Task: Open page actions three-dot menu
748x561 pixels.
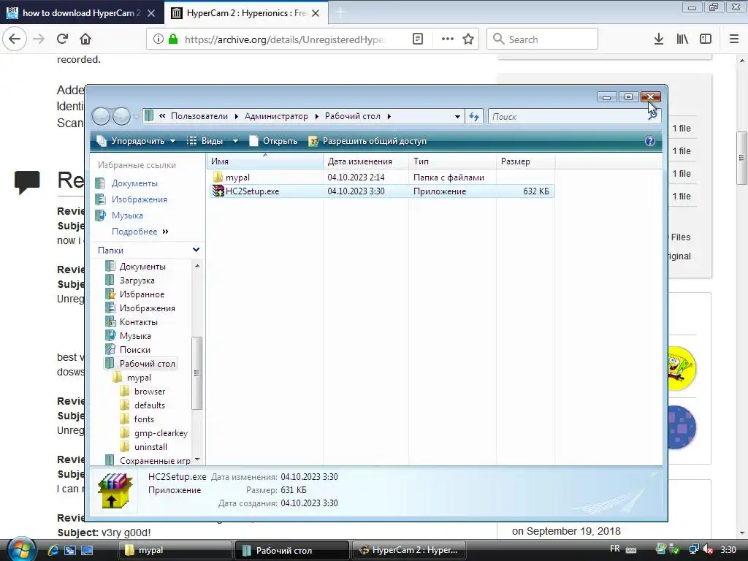Action: tap(448, 39)
